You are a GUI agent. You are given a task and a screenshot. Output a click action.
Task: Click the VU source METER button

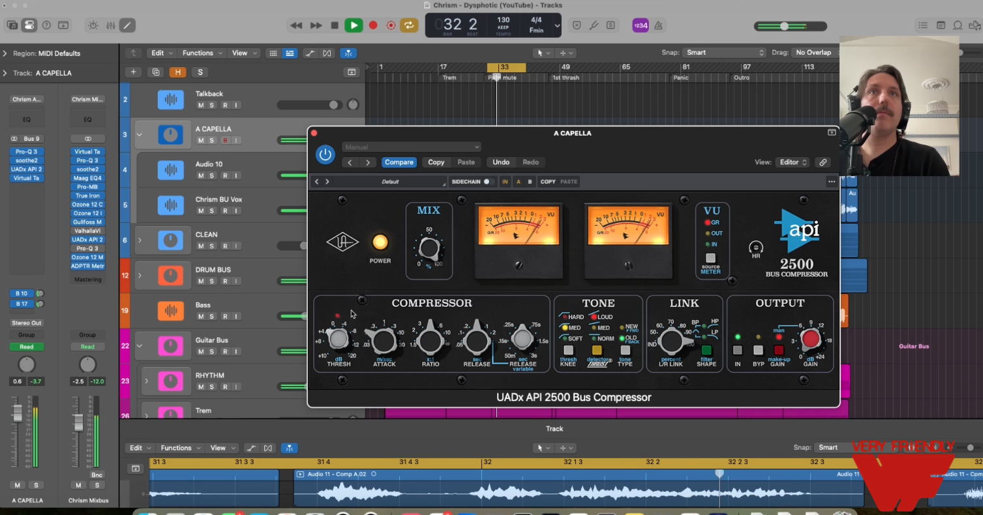711,259
